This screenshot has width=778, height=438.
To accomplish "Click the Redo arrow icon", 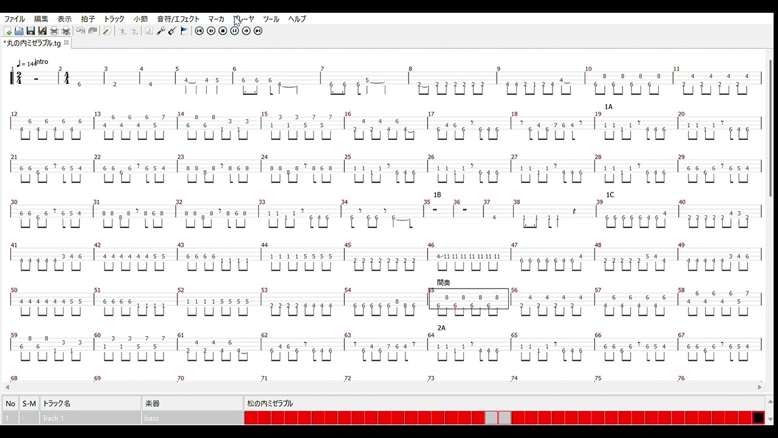I will 92,31.
